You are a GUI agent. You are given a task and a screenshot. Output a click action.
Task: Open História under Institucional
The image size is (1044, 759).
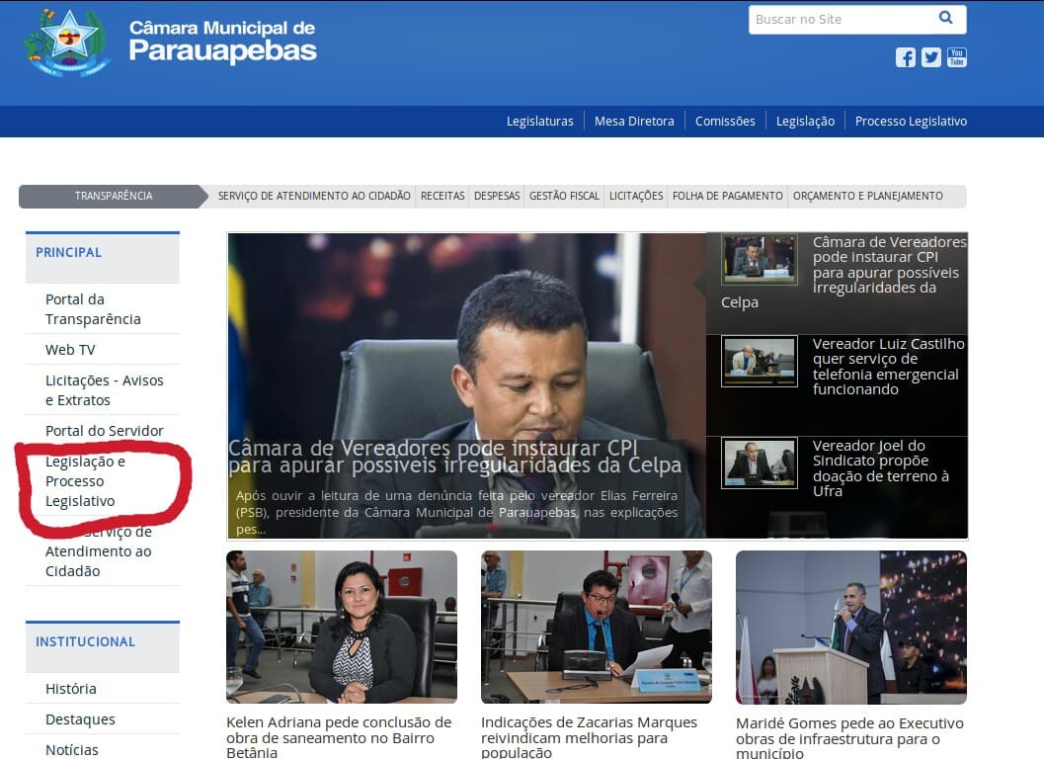tap(70, 689)
